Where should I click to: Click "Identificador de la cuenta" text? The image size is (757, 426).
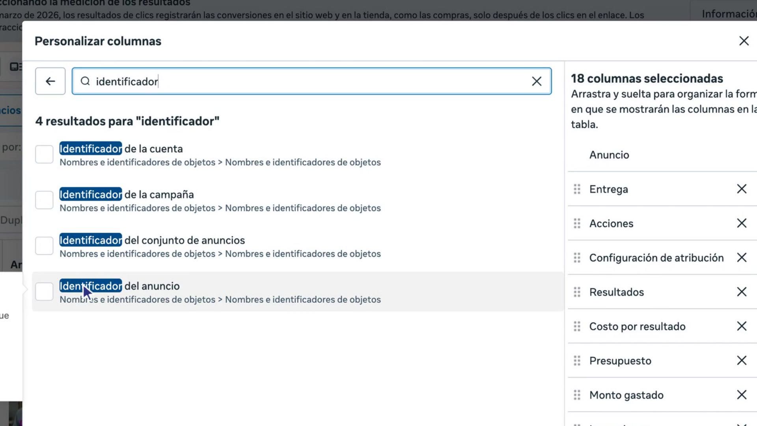pos(121,149)
